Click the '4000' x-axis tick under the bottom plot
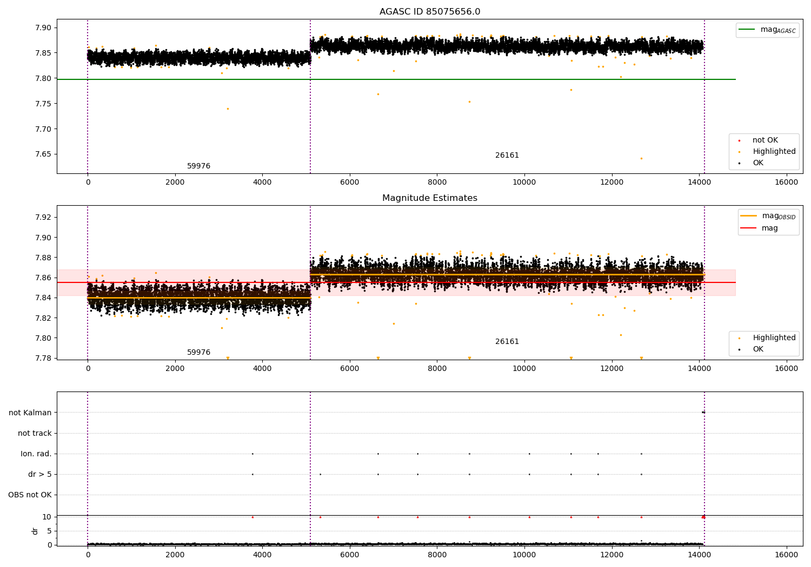The image size is (811, 567). click(262, 554)
